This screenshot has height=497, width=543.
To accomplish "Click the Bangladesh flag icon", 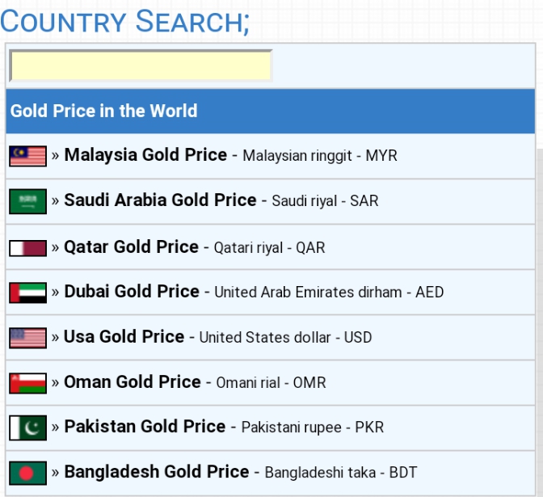I will (27, 472).
